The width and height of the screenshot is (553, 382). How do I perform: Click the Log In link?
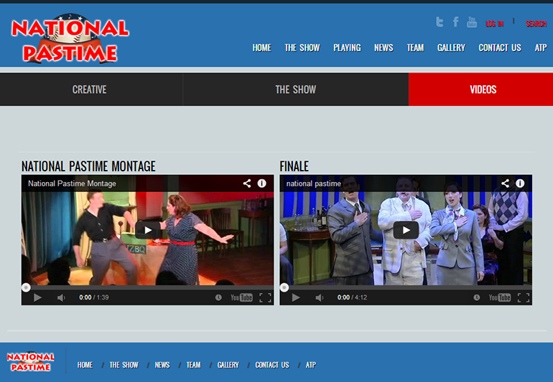[494, 24]
